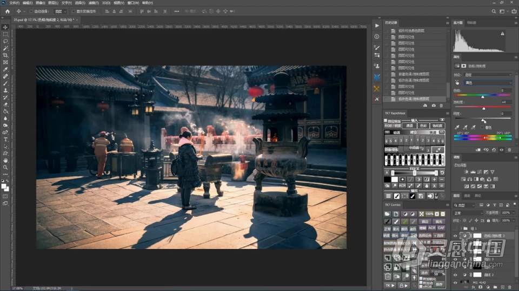Image resolution: width=519 pixels, height=291 pixels.
Task: Select the Move tool in the left toolbar
Action: click(5, 27)
